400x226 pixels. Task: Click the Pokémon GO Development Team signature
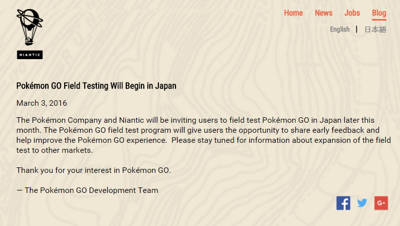(x=87, y=190)
